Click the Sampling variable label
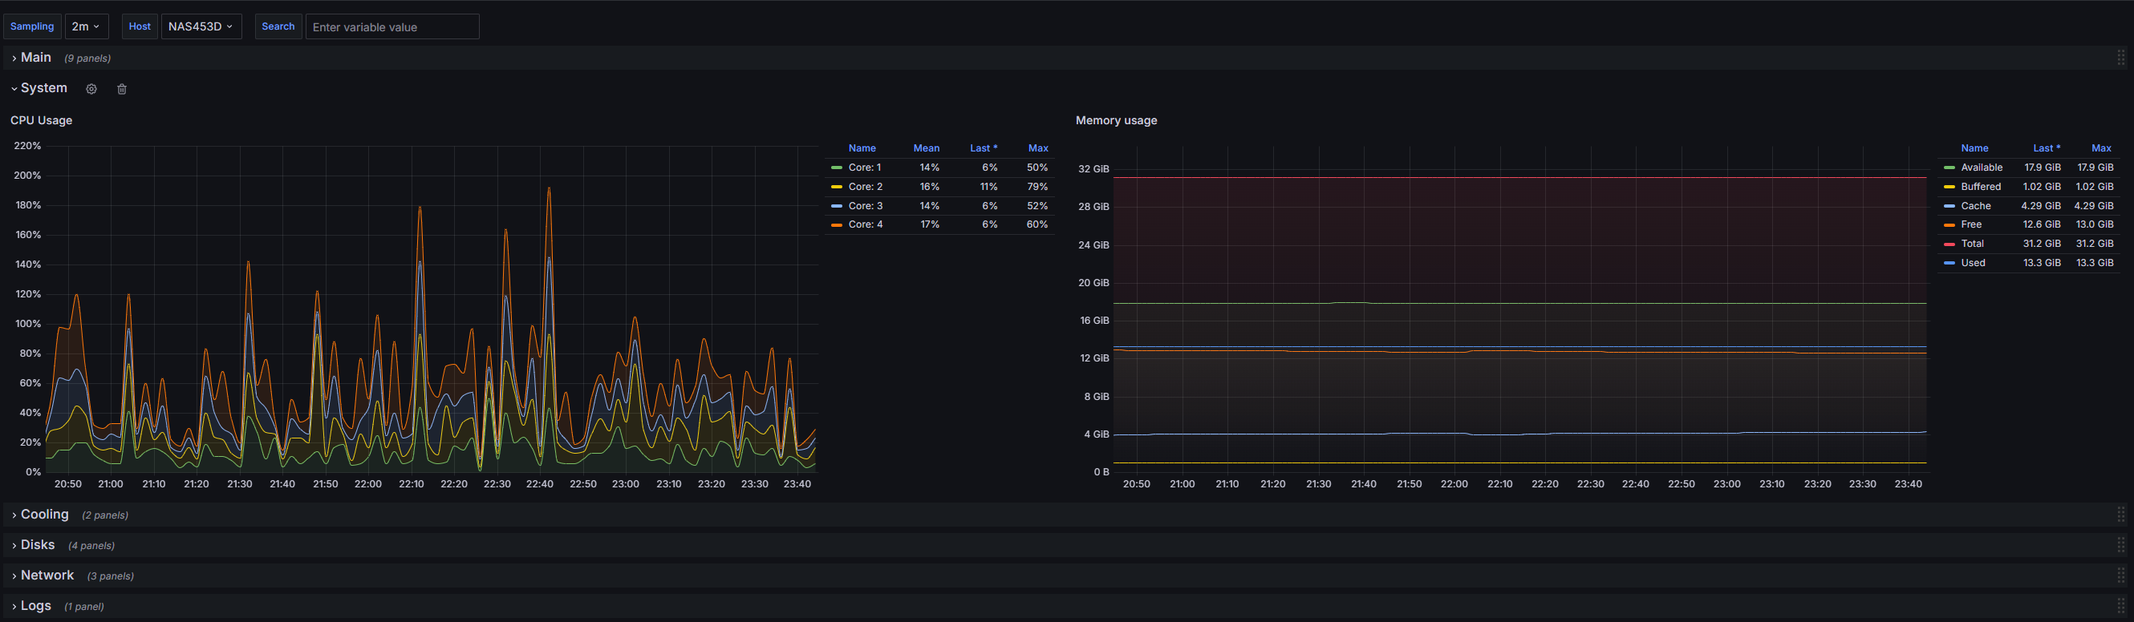Viewport: 2134px width, 622px height. pyautogui.click(x=31, y=26)
